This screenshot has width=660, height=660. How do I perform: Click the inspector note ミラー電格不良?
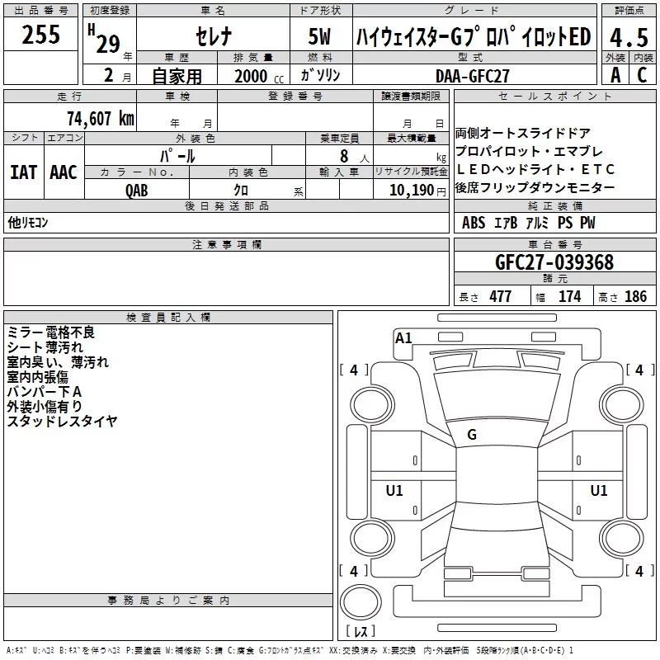click(x=51, y=332)
